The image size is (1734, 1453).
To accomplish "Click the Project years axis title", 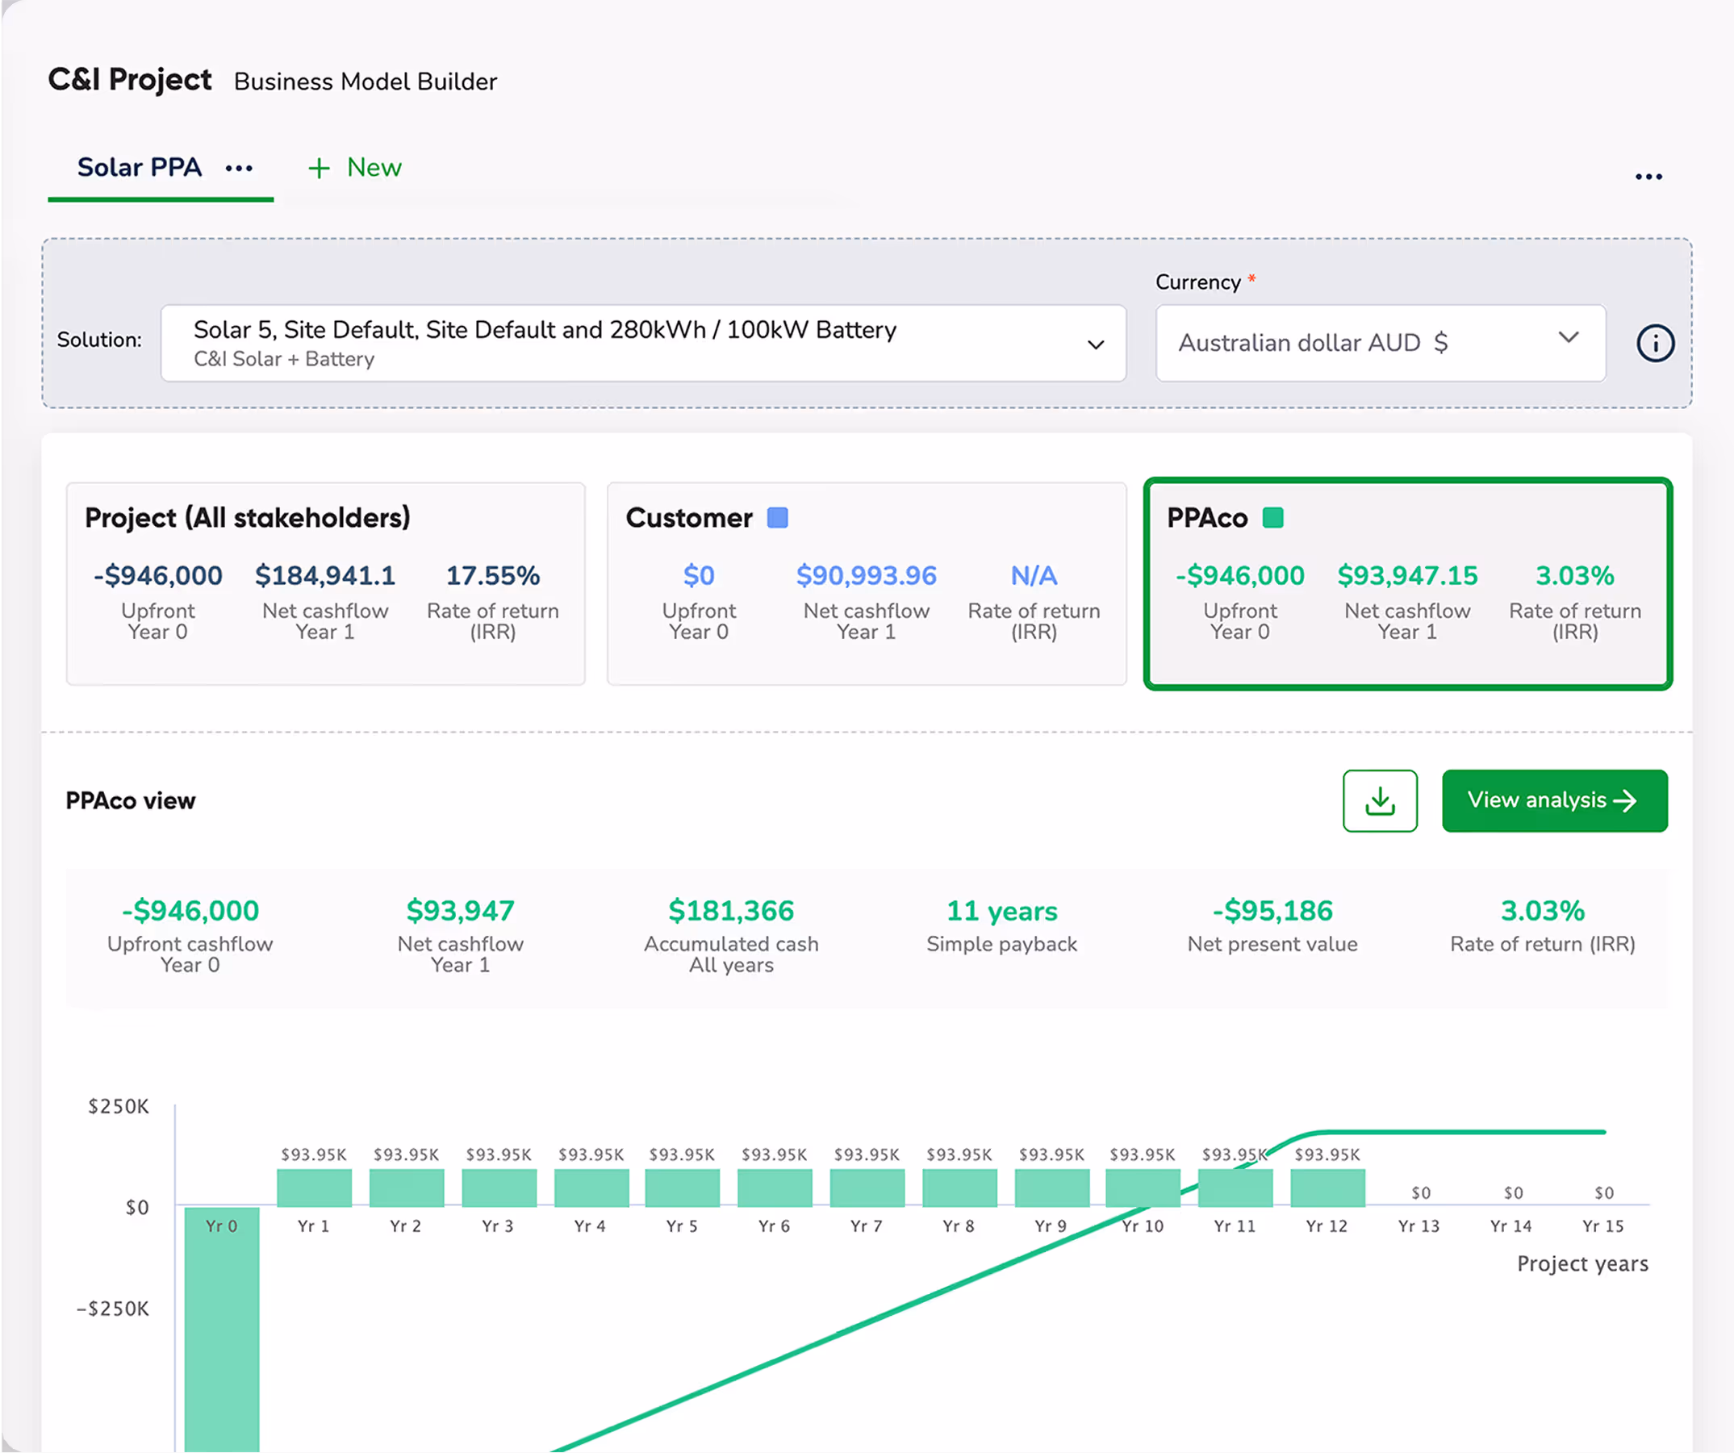I will coord(1582,1264).
